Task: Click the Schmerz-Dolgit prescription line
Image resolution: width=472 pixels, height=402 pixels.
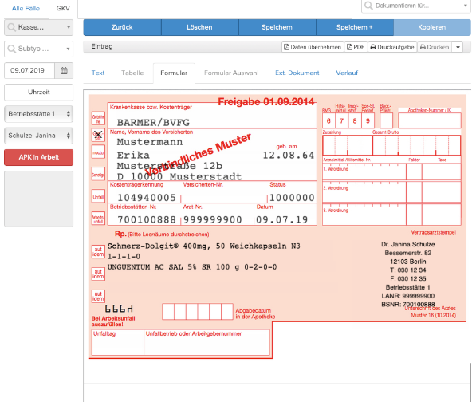Action: click(204, 246)
